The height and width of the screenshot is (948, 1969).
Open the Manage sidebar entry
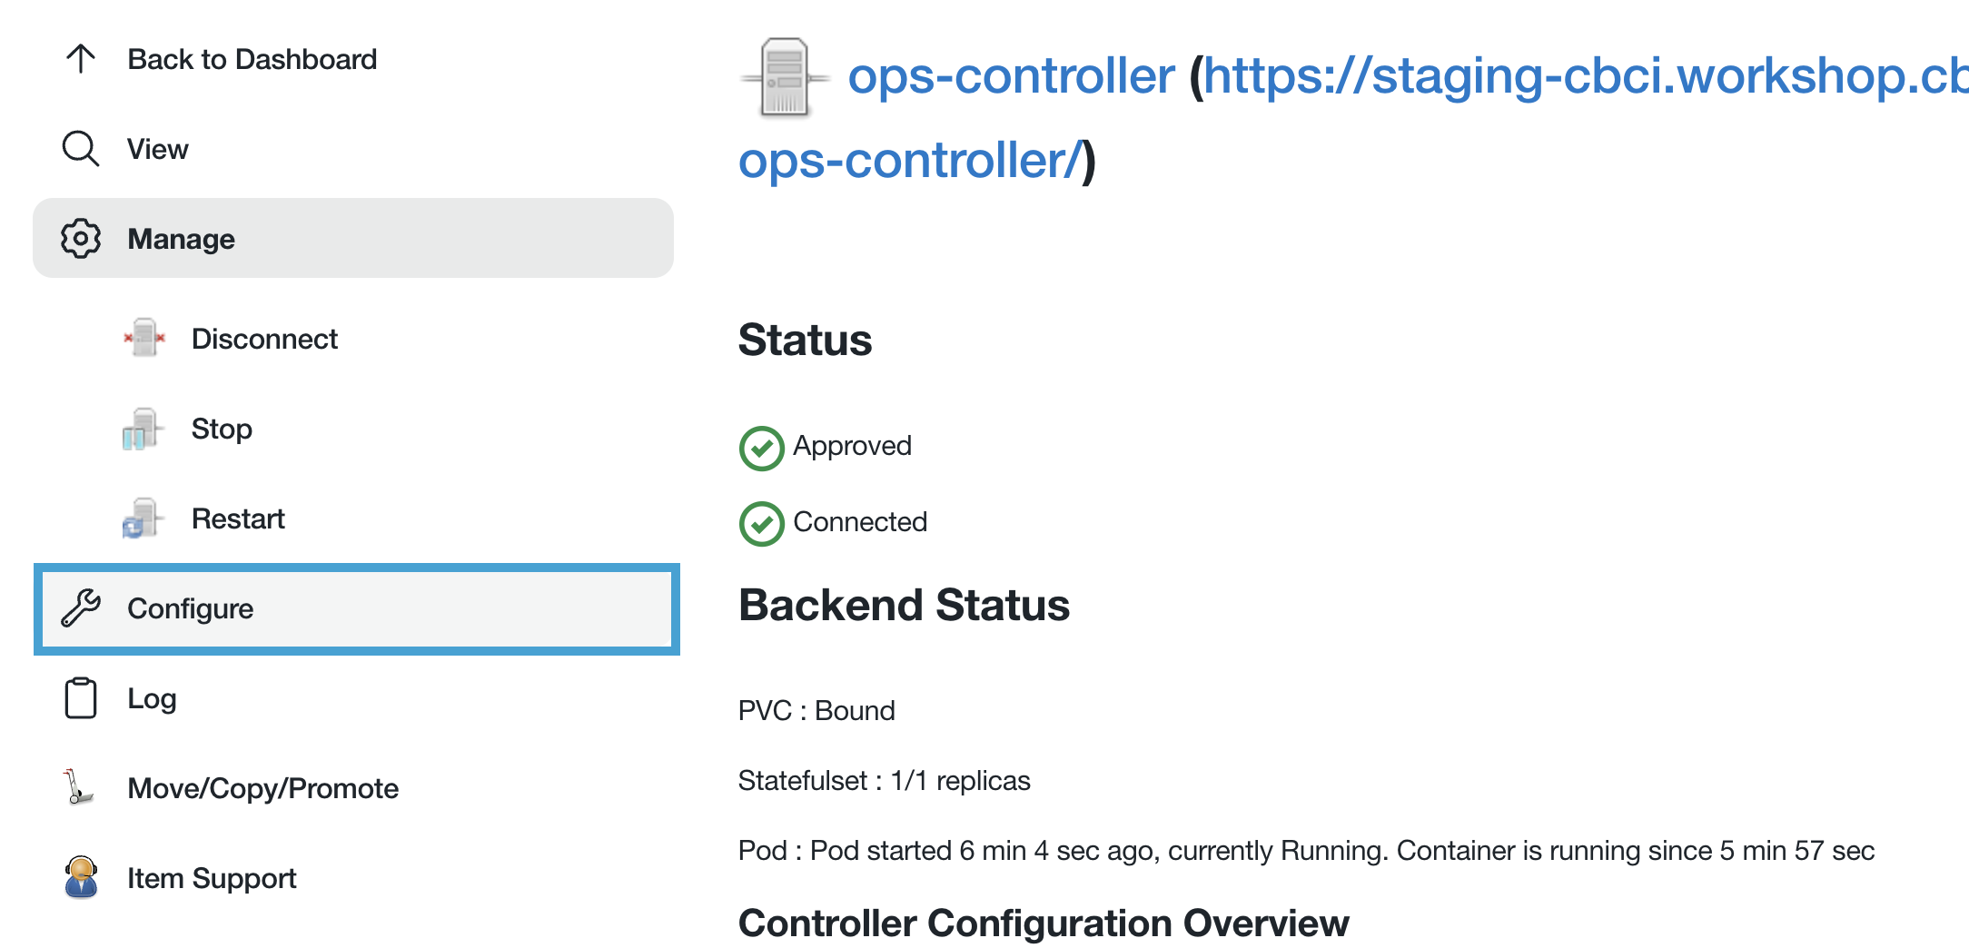pos(181,238)
